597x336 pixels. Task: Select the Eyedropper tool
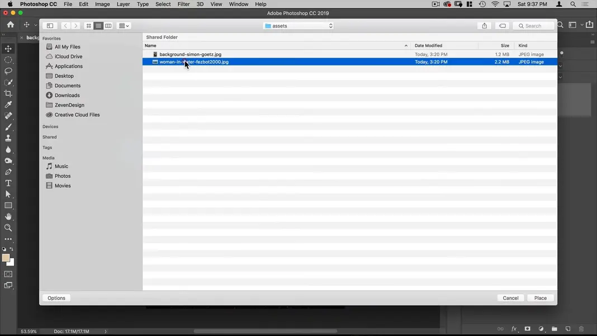pyautogui.click(x=8, y=105)
